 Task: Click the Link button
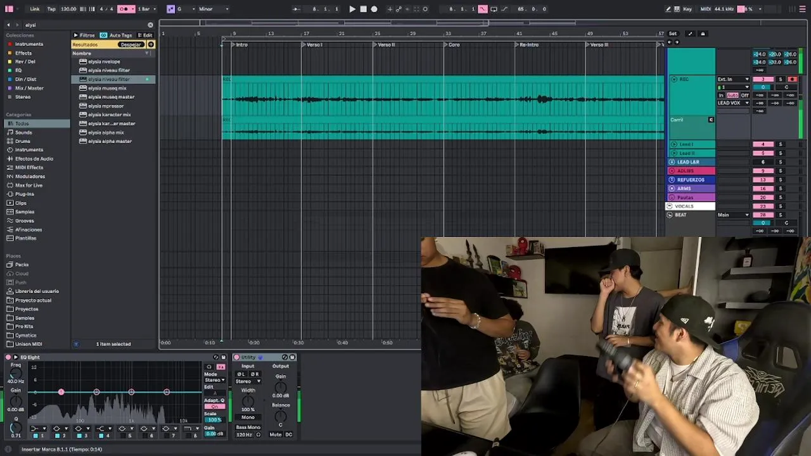click(x=35, y=9)
